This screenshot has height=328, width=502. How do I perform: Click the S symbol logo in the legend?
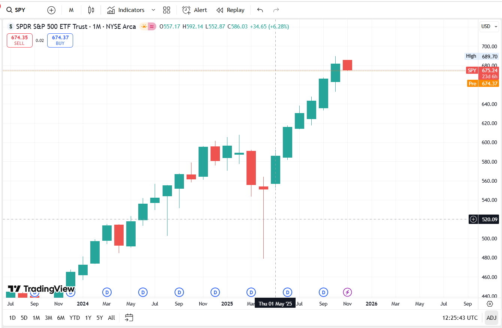click(x=10, y=27)
